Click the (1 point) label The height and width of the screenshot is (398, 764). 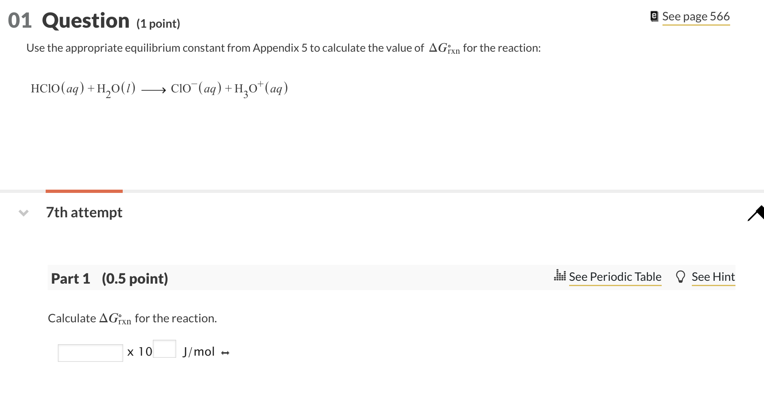[x=158, y=23]
